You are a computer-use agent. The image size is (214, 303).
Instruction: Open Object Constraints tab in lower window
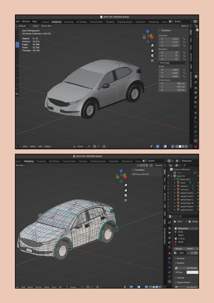[x=169, y=272]
